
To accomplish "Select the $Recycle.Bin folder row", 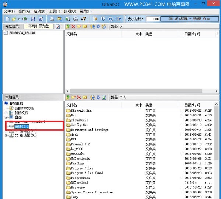I will (x=139, y=111).
